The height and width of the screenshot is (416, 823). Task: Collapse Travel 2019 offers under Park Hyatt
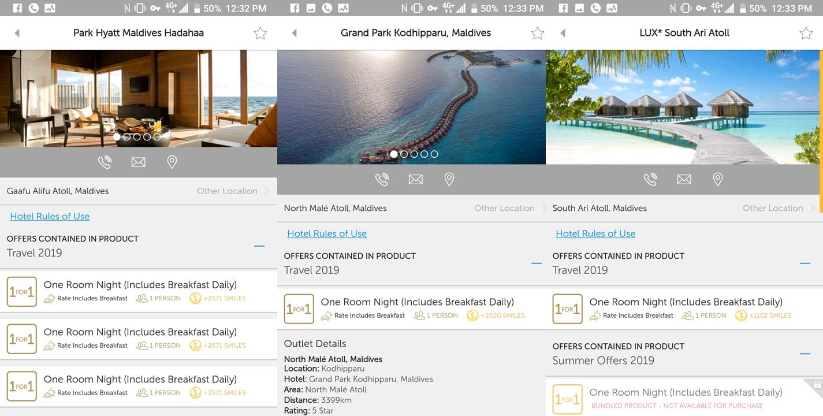(259, 246)
